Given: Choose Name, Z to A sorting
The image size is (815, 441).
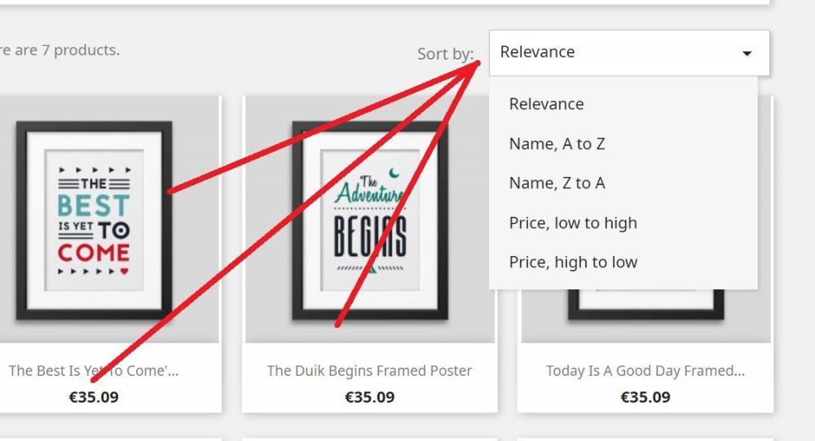Looking at the screenshot, I should pos(557,183).
